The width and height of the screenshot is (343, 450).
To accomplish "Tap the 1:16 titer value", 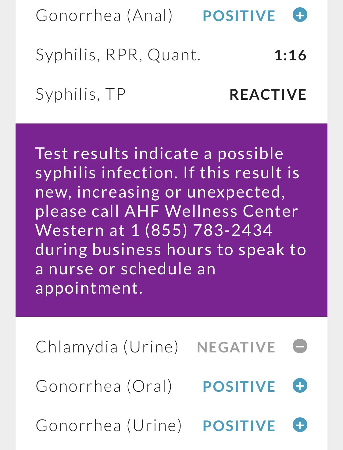I will coord(290,55).
